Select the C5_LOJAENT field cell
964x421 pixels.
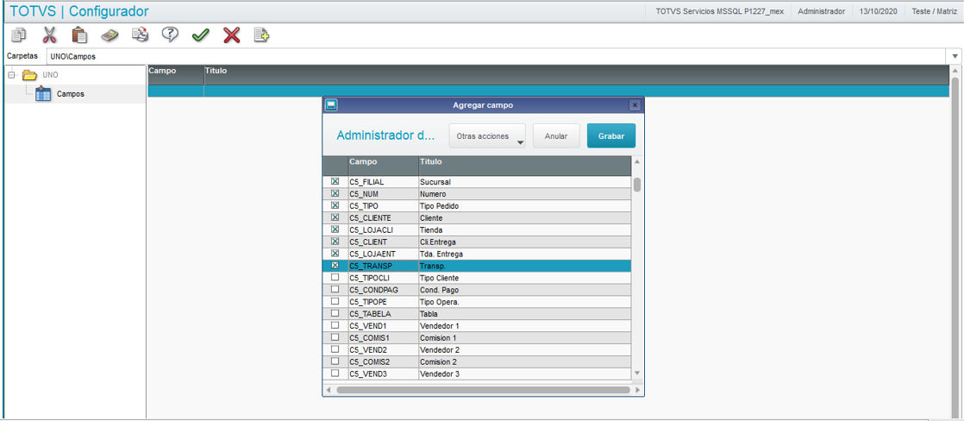pyautogui.click(x=382, y=254)
